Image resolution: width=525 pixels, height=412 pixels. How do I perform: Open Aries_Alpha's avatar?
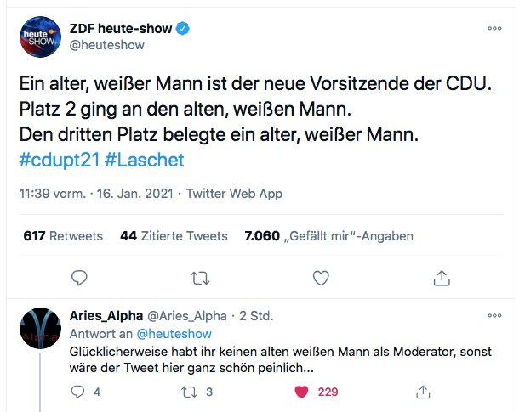(x=42, y=330)
